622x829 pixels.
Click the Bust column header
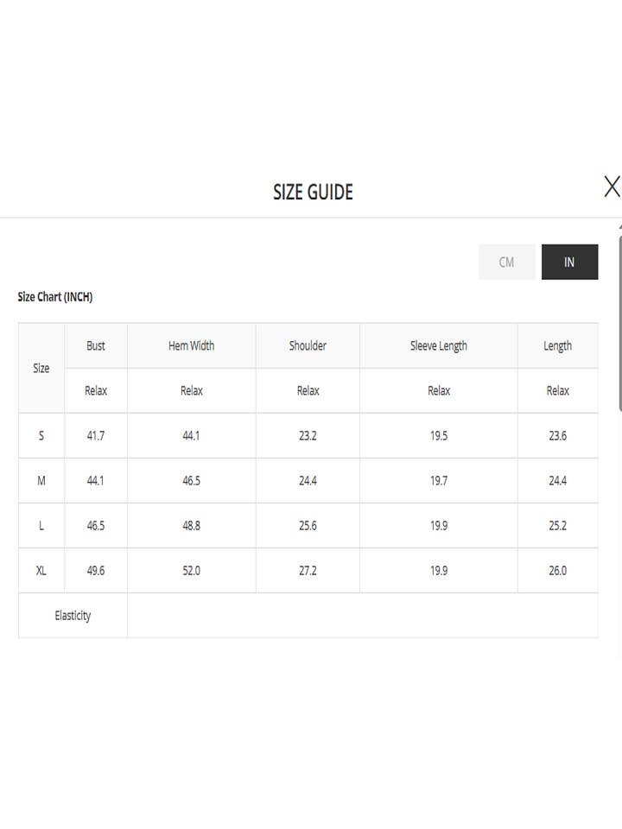pyautogui.click(x=96, y=345)
